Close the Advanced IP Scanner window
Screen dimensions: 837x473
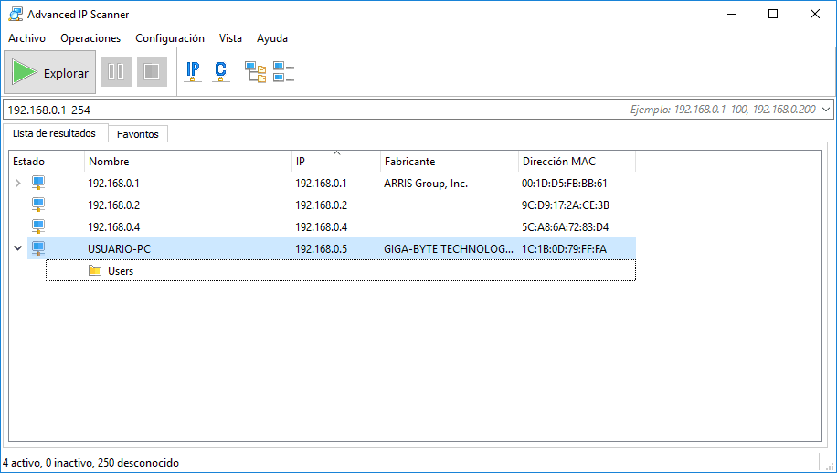(814, 15)
